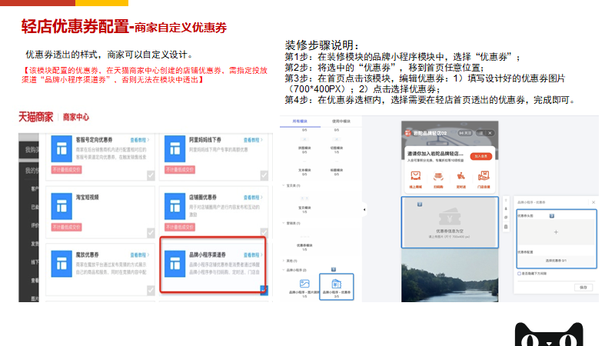Collapse the 宝贝类 module group
This screenshot has width=615, height=346.
tap(284, 185)
